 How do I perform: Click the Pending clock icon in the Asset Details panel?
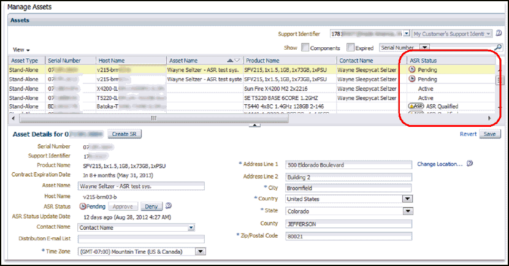(83, 207)
